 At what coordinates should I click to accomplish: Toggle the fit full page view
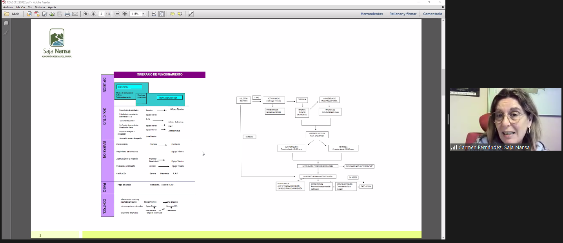click(x=161, y=14)
